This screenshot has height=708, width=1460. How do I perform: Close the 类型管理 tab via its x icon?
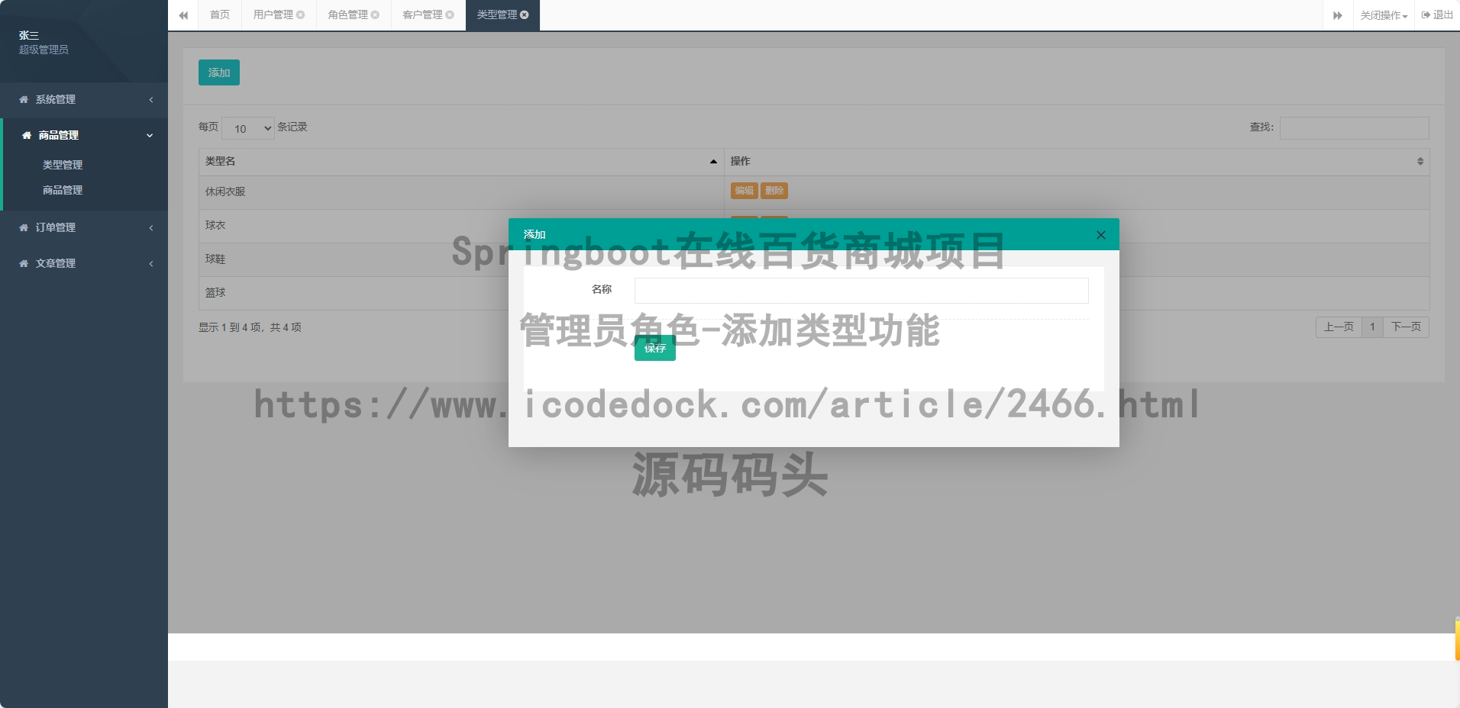tap(525, 14)
